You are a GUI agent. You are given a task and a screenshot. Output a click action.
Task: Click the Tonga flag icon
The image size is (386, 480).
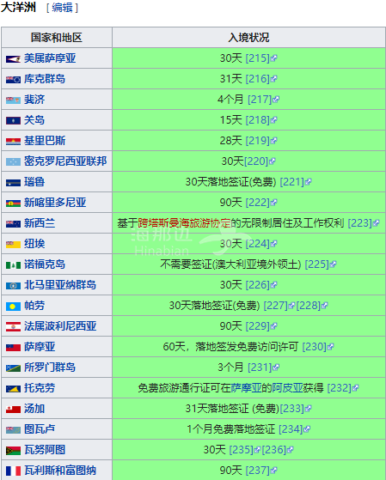[x=13, y=410]
